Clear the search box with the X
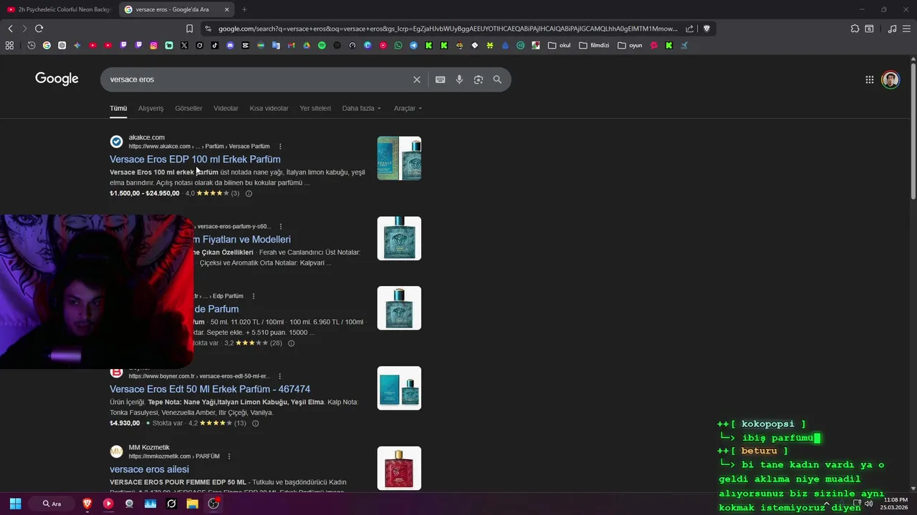The image size is (917, 515). click(x=416, y=79)
